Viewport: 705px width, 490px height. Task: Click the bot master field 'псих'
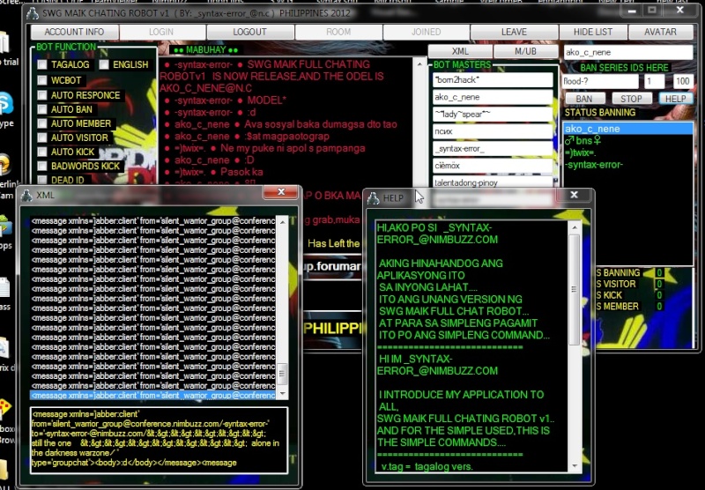tap(493, 131)
